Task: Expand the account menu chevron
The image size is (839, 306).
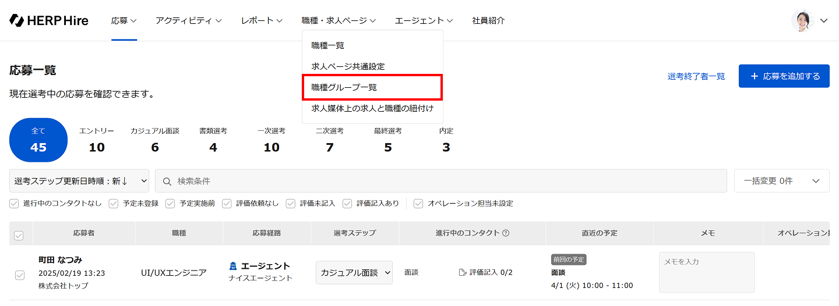Action: [824, 20]
